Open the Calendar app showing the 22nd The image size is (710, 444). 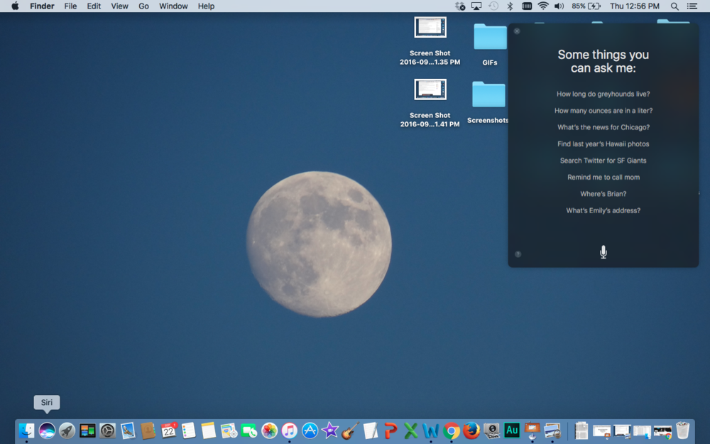point(168,430)
